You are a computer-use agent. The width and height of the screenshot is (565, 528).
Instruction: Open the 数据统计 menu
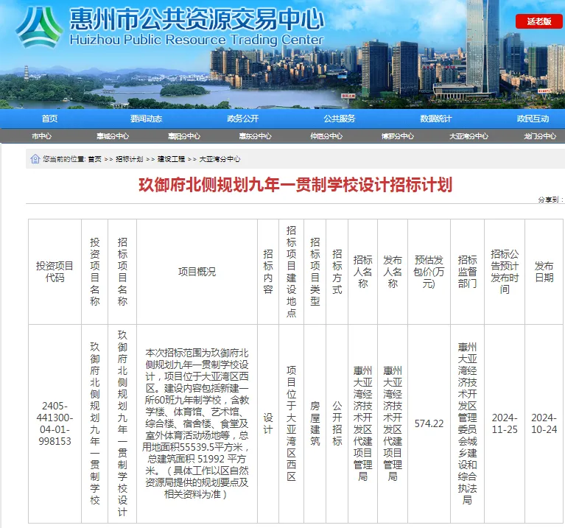(x=435, y=119)
